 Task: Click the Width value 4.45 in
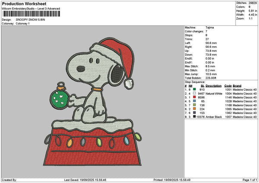pos(253,15)
